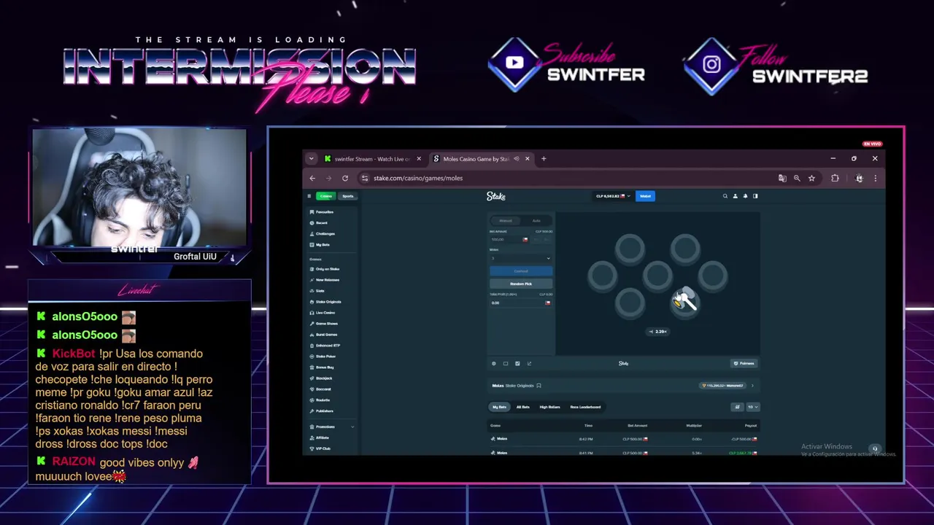Open Live Casino in sidebar
The height and width of the screenshot is (525, 934).
[x=332, y=313]
